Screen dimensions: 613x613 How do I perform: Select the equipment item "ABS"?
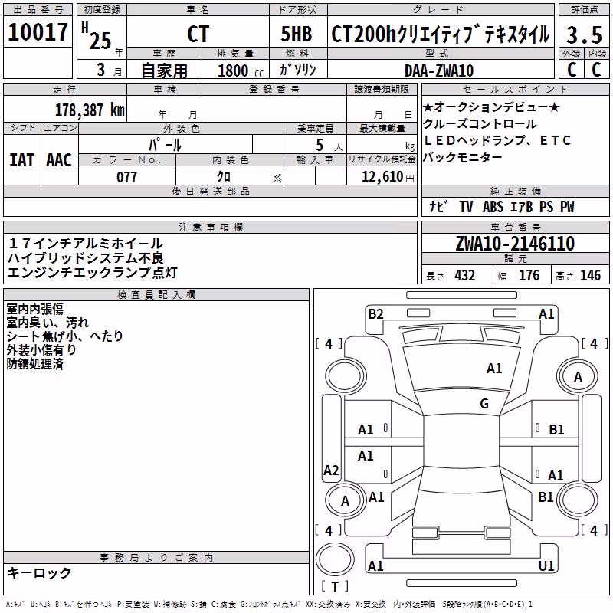click(493, 206)
